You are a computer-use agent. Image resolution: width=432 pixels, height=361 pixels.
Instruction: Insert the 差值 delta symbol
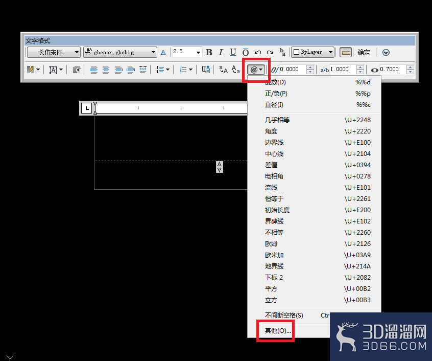click(318, 165)
